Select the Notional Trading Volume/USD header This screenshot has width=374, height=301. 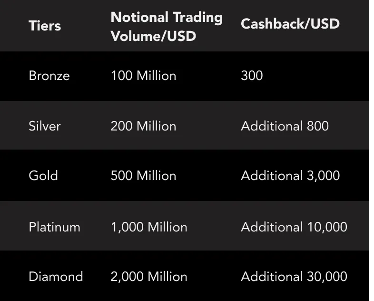pyautogui.click(x=167, y=27)
